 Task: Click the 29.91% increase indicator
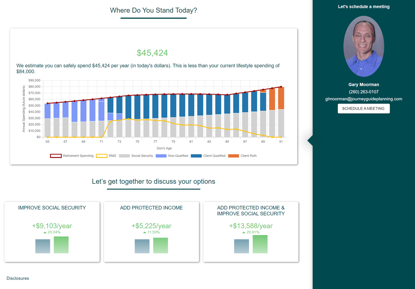click(x=251, y=232)
